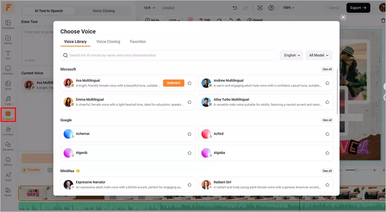386x212 pixels.
Task: Click the add track plus icon beside Timeline
Action: pos(50,170)
